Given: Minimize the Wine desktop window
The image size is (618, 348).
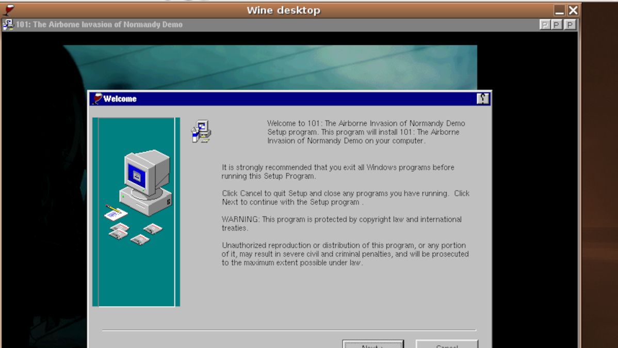Looking at the screenshot, I should pos(559,10).
